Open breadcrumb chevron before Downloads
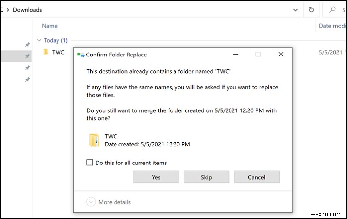Image resolution: width=347 pixels, height=219 pixels. pyautogui.click(x=7, y=10)
